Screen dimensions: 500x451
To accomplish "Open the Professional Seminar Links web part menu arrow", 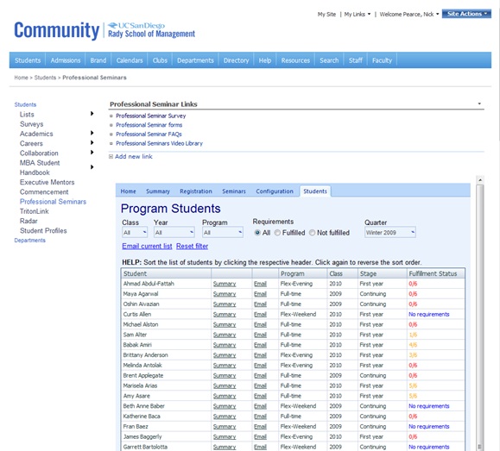I will click(479, 103).
